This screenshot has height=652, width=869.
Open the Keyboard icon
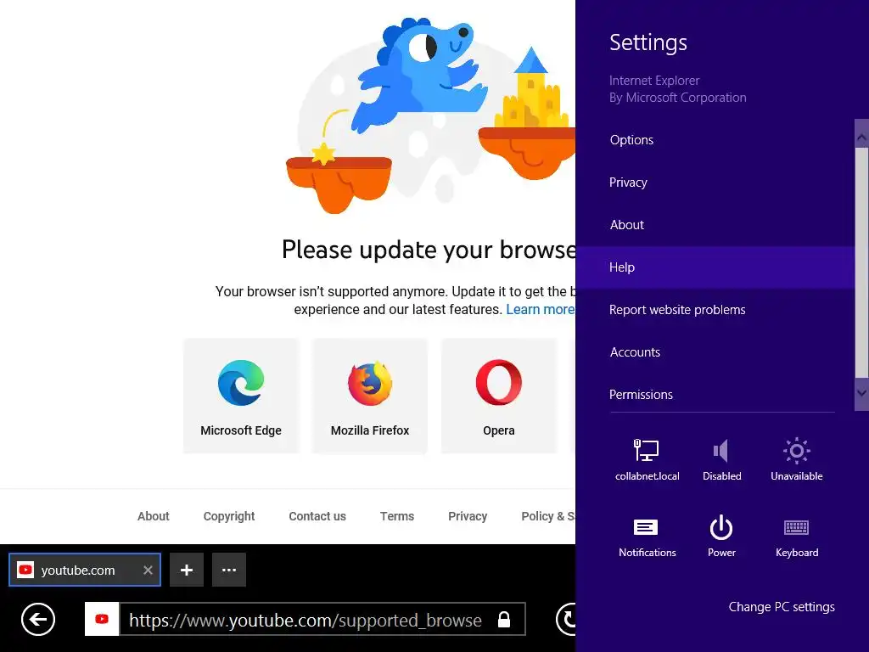tap(796, 527)
